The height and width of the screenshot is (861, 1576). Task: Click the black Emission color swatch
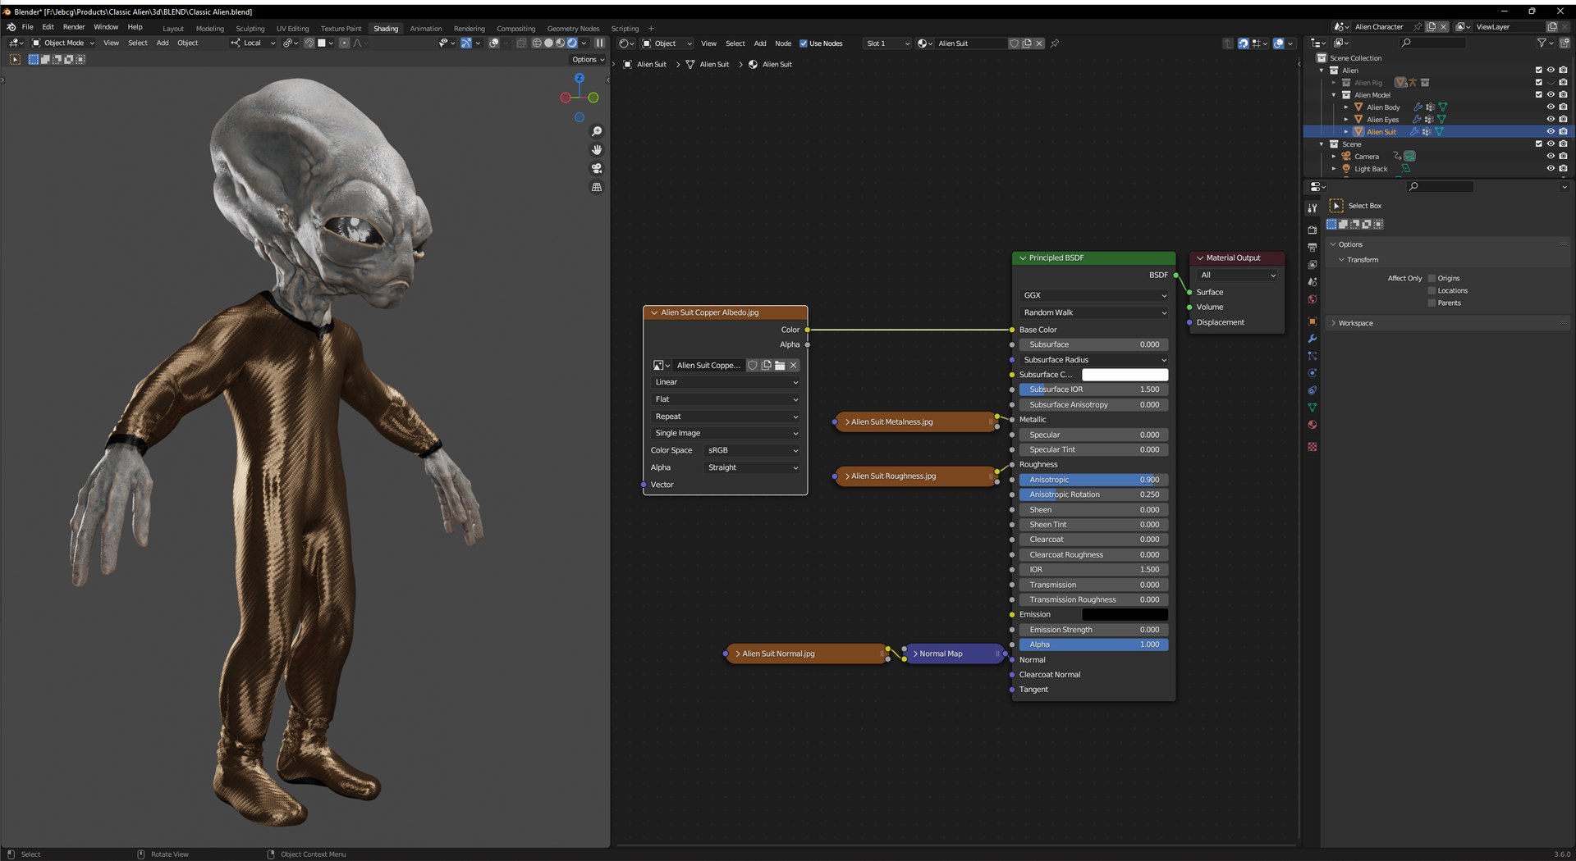(x=1125, y=615)
